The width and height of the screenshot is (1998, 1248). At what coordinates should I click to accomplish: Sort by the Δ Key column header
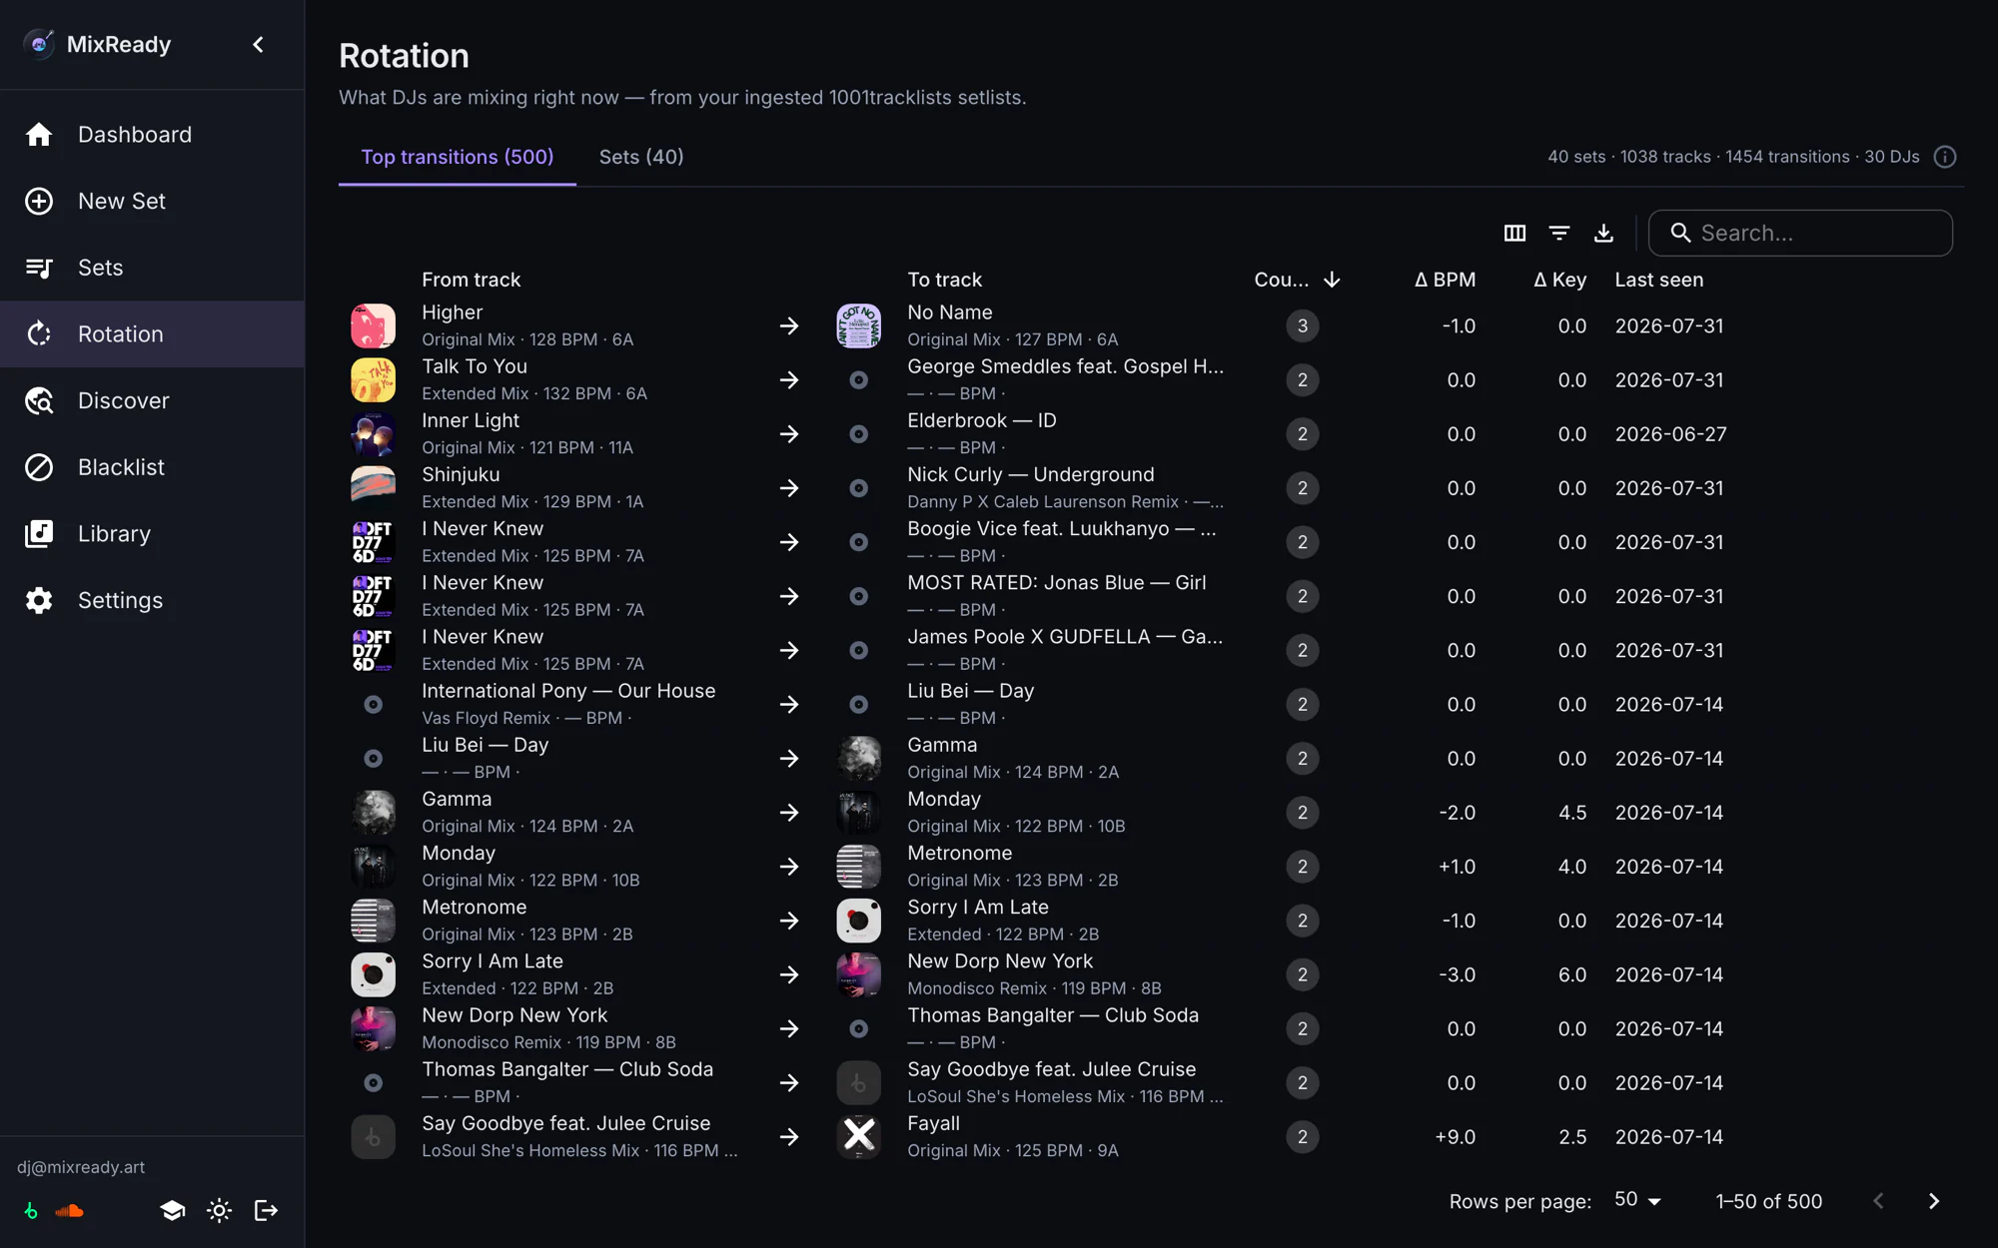click(x=1559, y=280)
